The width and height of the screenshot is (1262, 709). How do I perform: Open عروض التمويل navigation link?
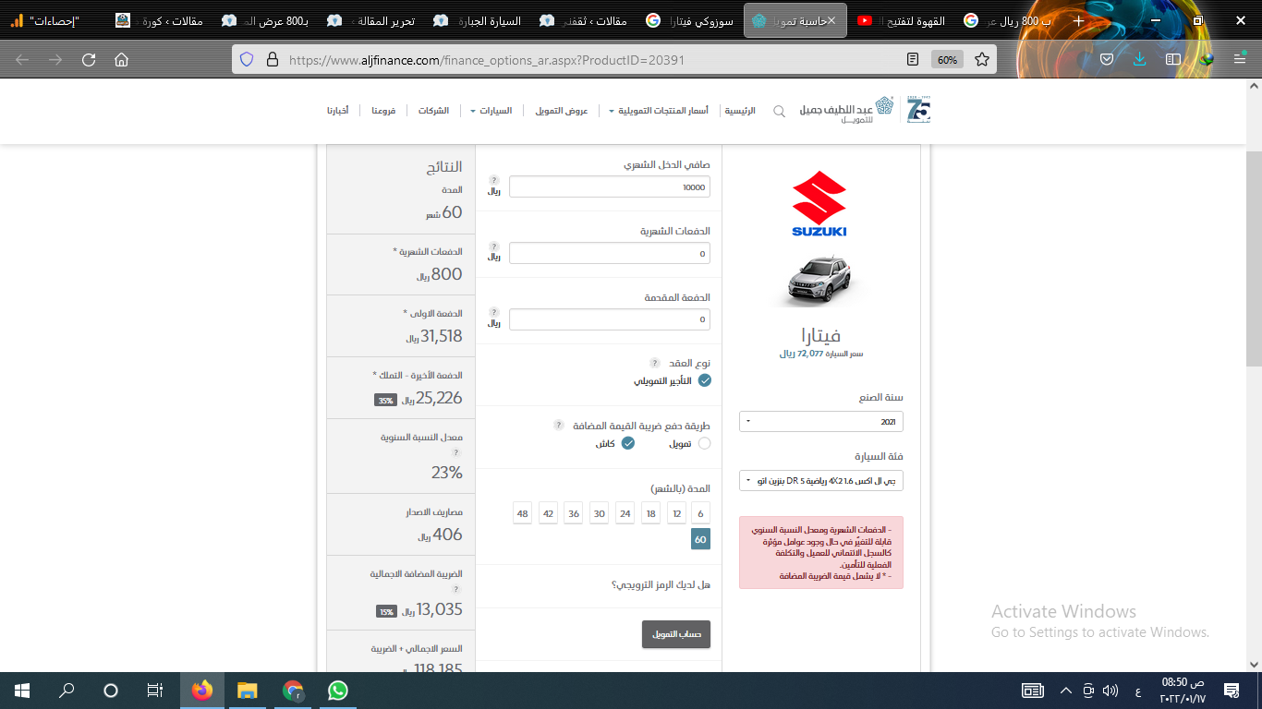562,111
